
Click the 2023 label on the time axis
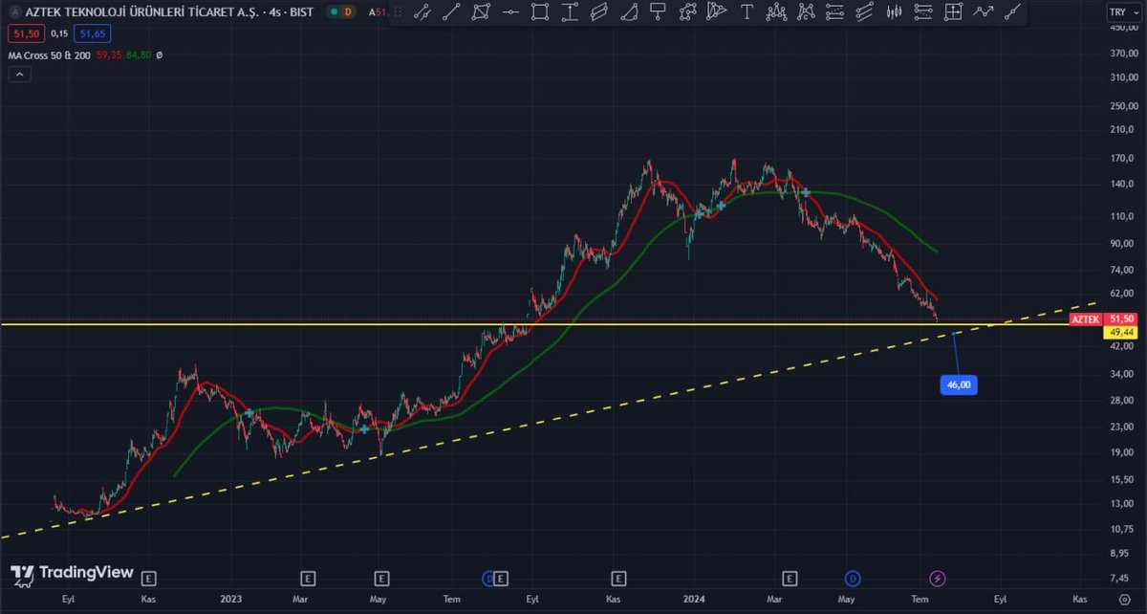click(231, 599)
